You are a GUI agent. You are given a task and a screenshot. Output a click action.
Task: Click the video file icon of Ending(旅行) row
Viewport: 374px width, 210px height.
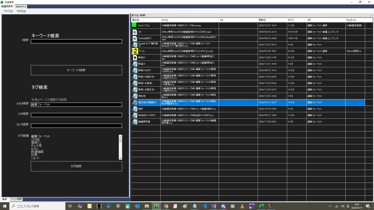tap(135, 38)
